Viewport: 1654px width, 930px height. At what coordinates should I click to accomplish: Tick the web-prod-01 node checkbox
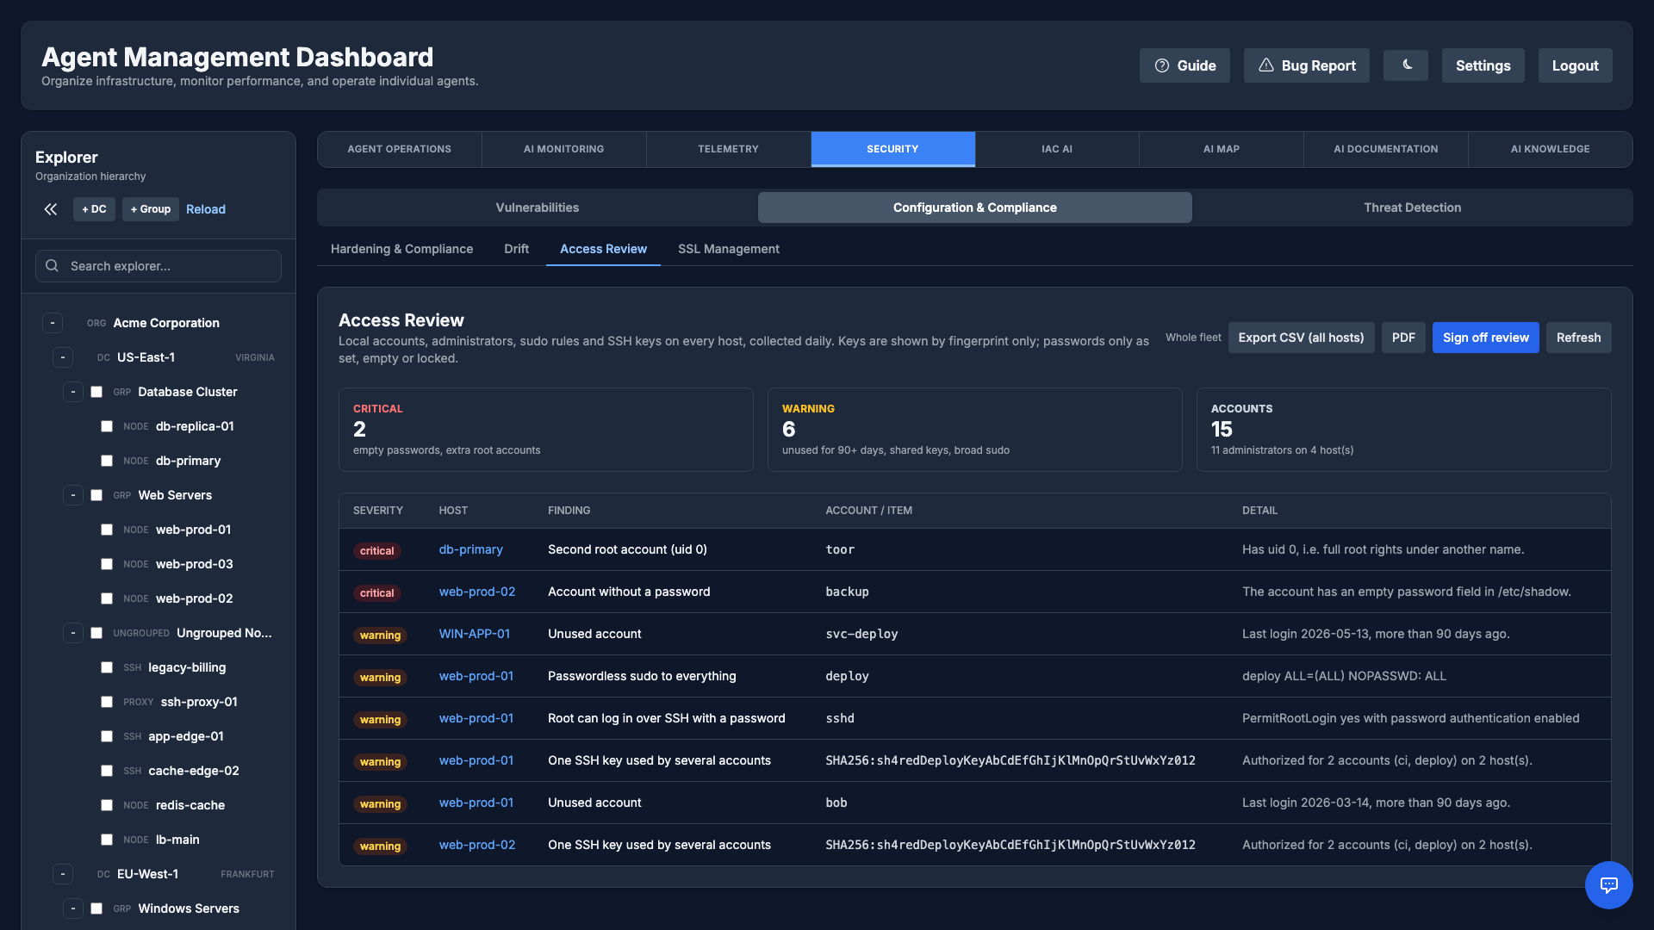107,530
